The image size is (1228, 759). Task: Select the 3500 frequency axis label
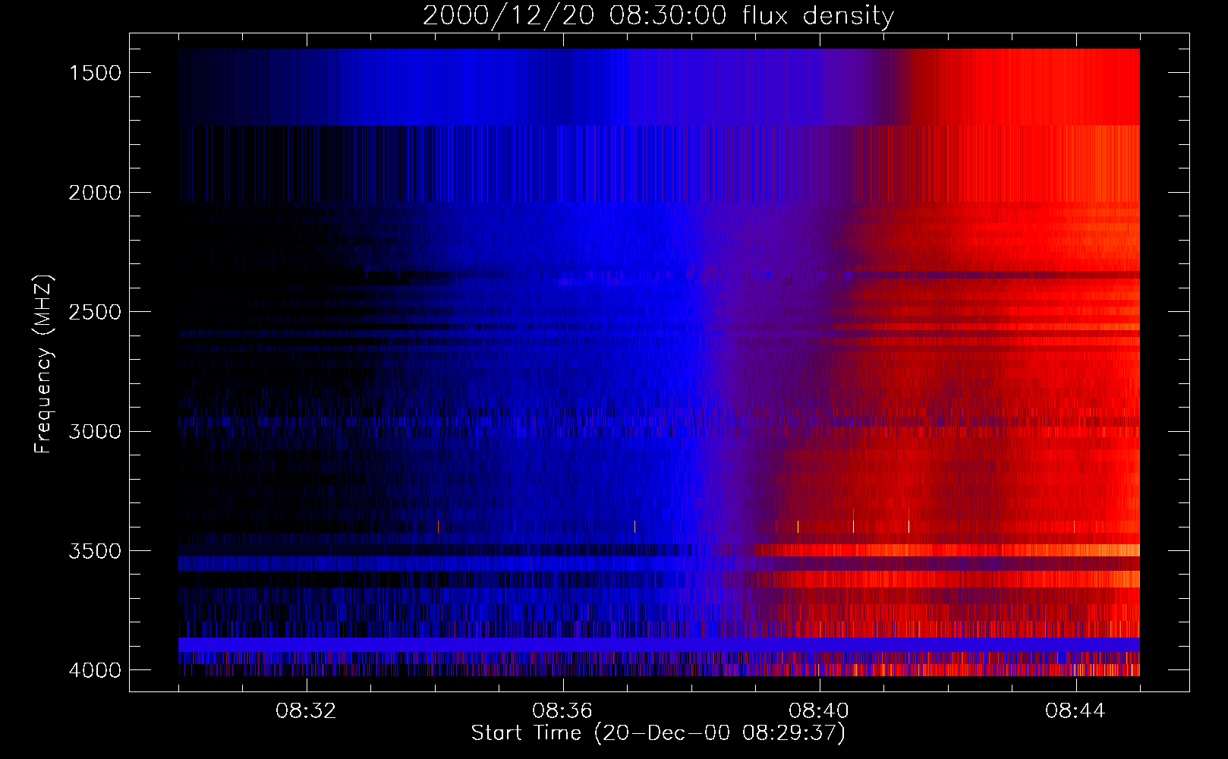coord(95,551)
